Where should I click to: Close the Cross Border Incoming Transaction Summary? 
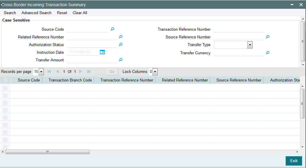[301, 4]
